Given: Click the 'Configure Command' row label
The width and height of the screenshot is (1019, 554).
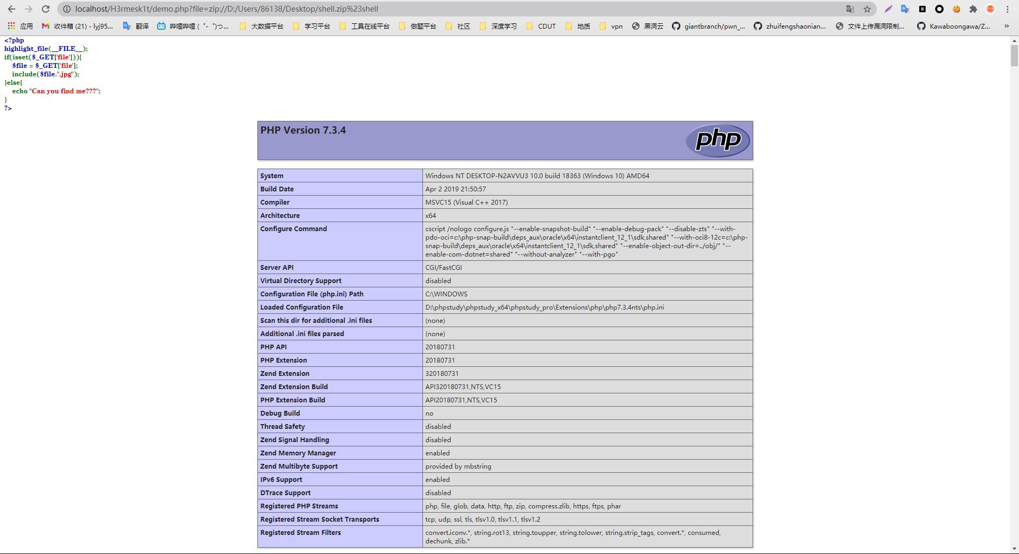Looking at the screenshot, I should coord(293,229).
